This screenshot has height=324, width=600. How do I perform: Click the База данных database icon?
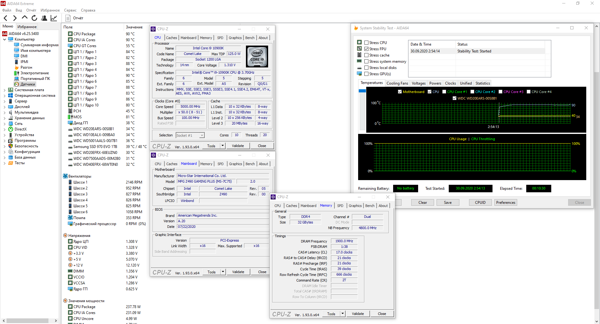(x=11, y=157)
